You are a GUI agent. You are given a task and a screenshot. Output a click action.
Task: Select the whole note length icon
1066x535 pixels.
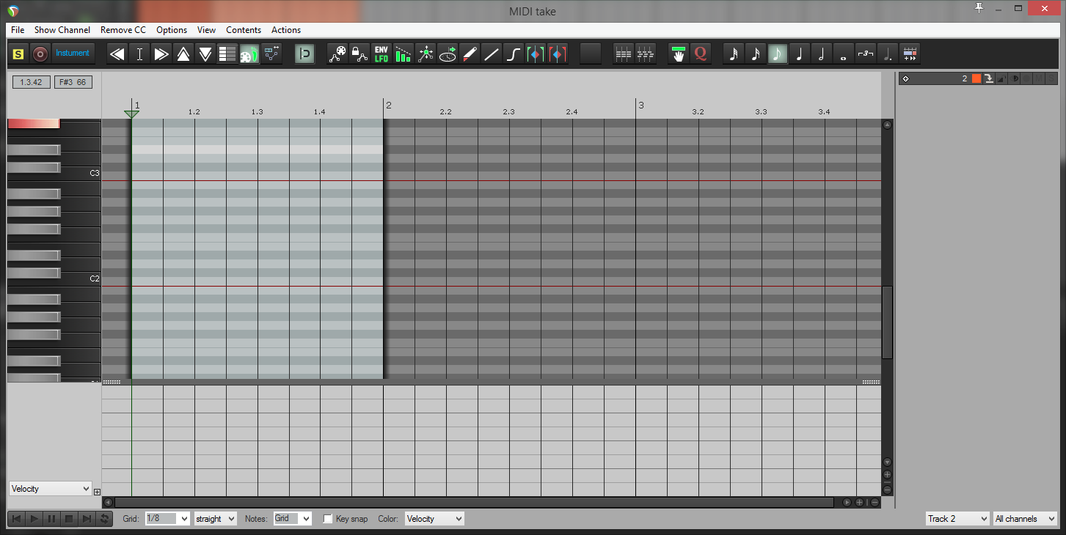(x=843, y=53)
